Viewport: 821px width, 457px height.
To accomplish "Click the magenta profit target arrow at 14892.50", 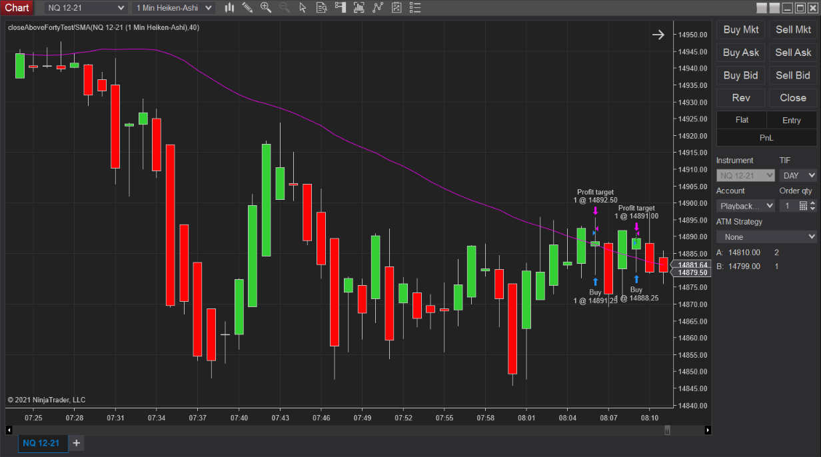I will click(595, 211).
